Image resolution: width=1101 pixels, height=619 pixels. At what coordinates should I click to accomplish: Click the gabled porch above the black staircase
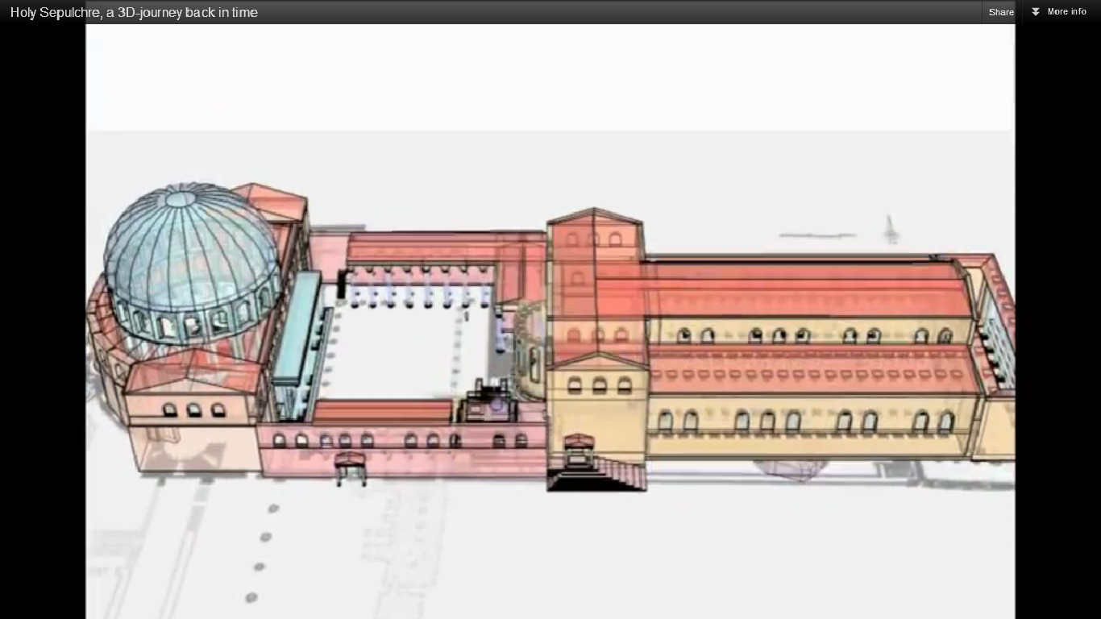click(580, 442)
